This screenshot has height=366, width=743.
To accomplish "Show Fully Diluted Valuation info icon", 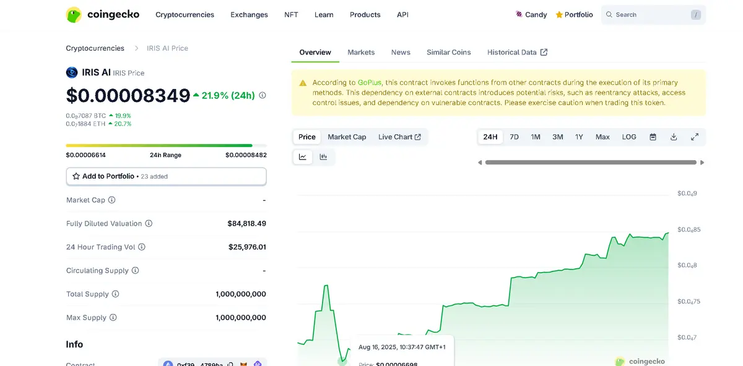I will [149, 223].
